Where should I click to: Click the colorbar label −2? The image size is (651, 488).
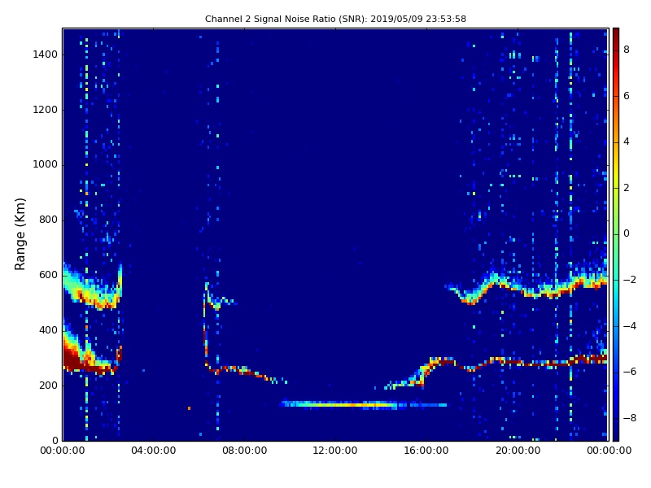click(630, 280)
